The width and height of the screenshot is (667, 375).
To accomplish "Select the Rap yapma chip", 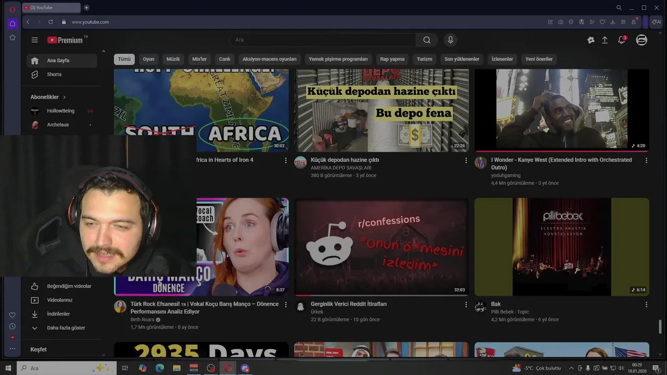I will pos(392,59).
